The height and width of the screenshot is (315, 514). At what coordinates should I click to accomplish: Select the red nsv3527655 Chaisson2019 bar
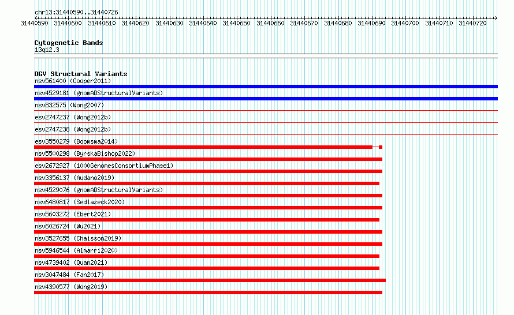(208, 244)
